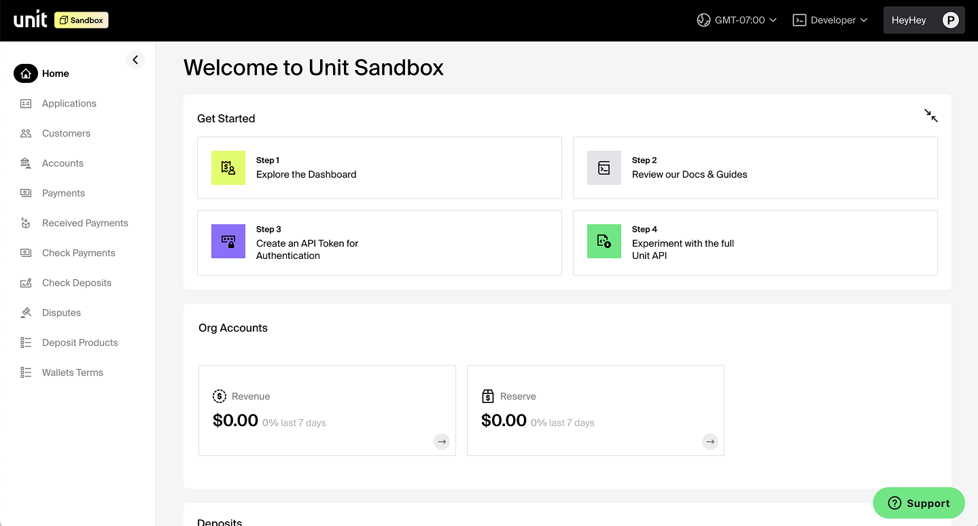Click the Payments sidebar icon

[x=26, y=193]
